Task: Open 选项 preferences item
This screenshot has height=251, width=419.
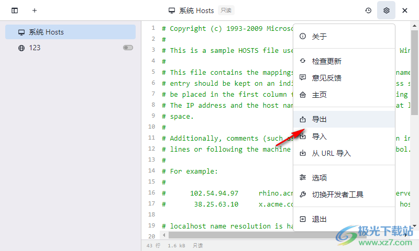Action: point(344,178)
